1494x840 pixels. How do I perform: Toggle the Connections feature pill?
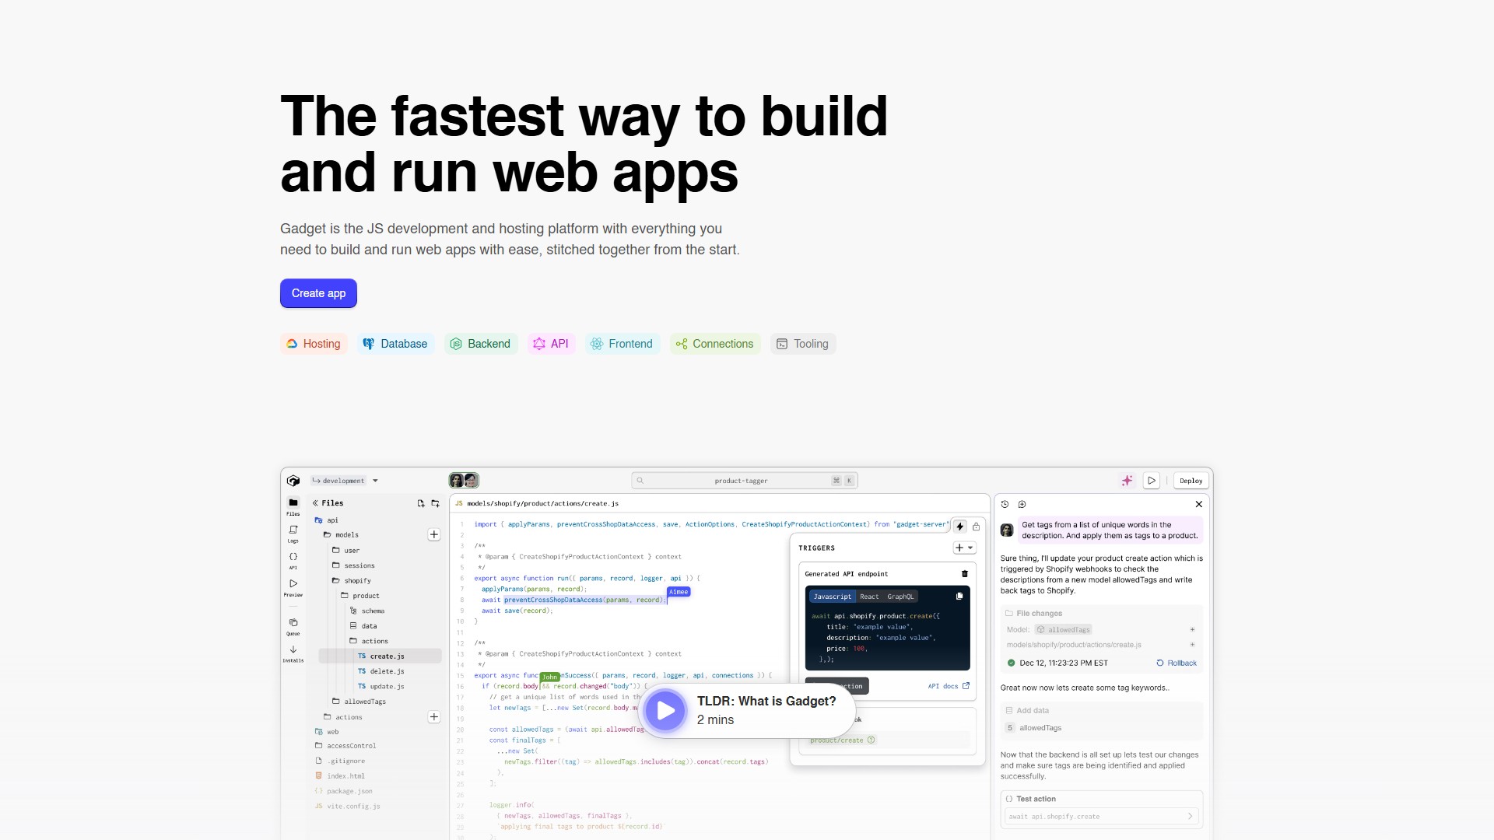(714, 343)
